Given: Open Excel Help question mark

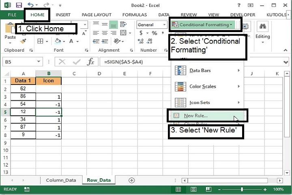Looking at the screenshot, I should click(239, 5).
